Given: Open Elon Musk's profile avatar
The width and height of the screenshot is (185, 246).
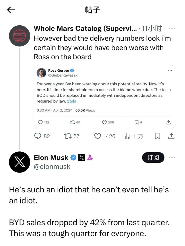Looking at the screenshot, I should click(x=19, y=162).
